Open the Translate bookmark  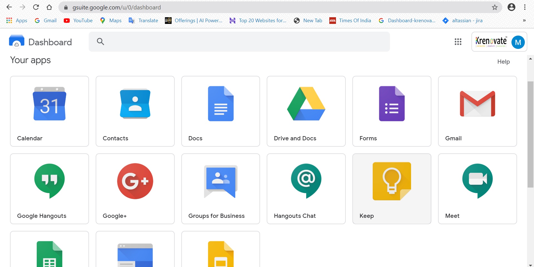pyautogui.click(x=143, y=20)
